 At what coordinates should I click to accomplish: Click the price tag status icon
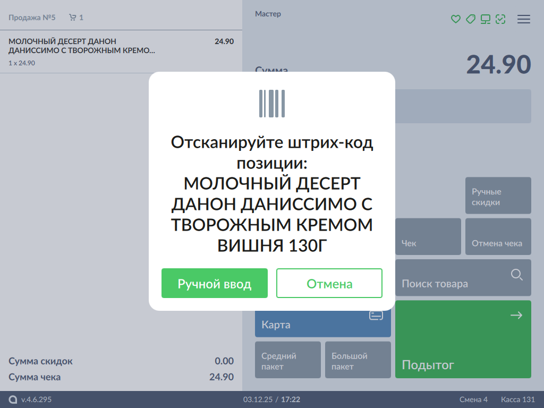pos(470,19)
